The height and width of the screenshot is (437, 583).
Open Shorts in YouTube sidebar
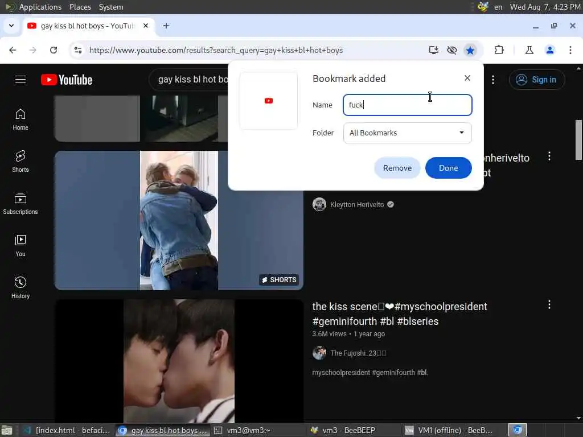[20, 162]
